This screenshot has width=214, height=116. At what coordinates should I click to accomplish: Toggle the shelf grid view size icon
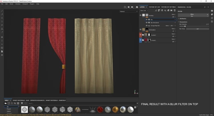135,107
